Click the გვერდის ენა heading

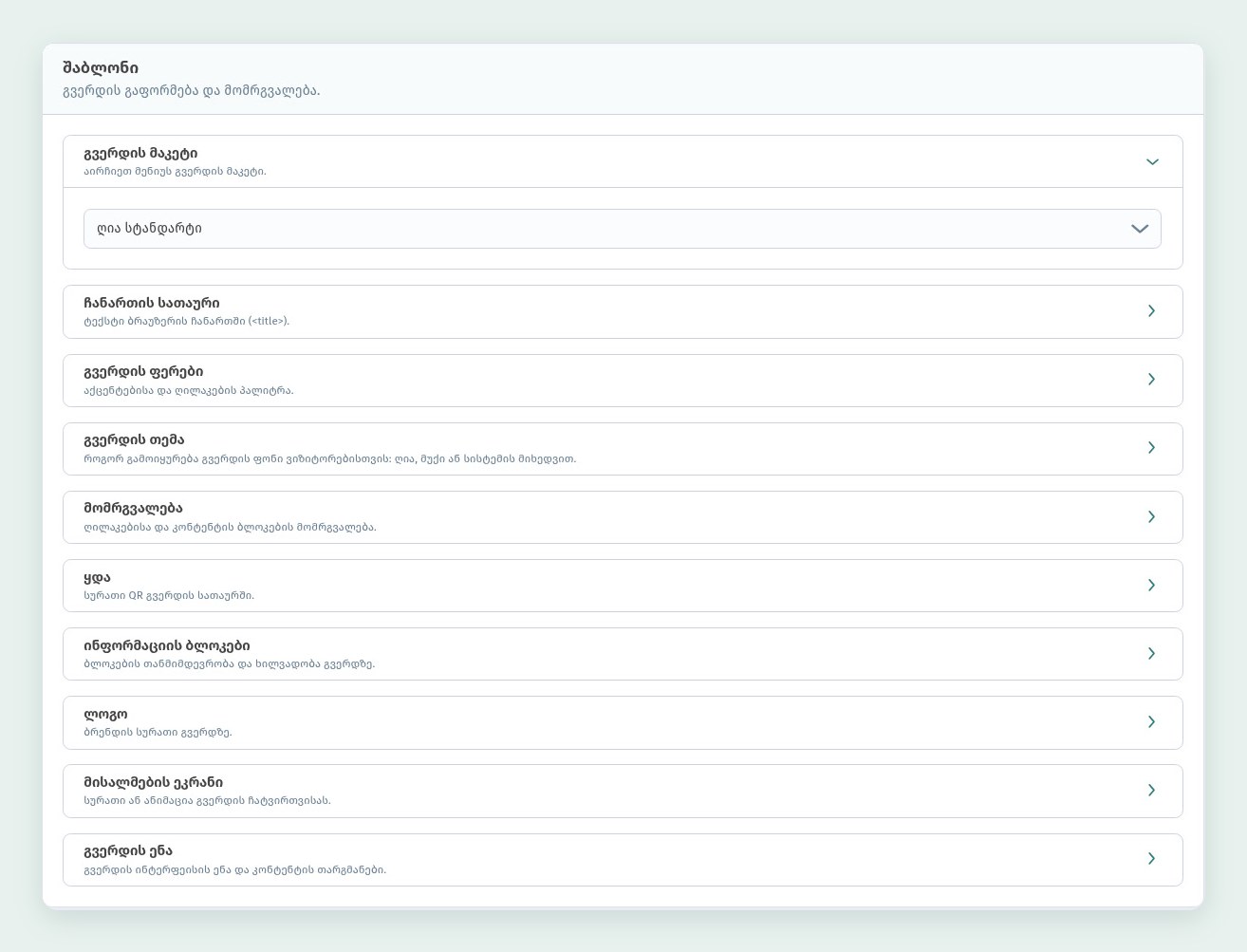pyautogui.click(x=128, y=851)
